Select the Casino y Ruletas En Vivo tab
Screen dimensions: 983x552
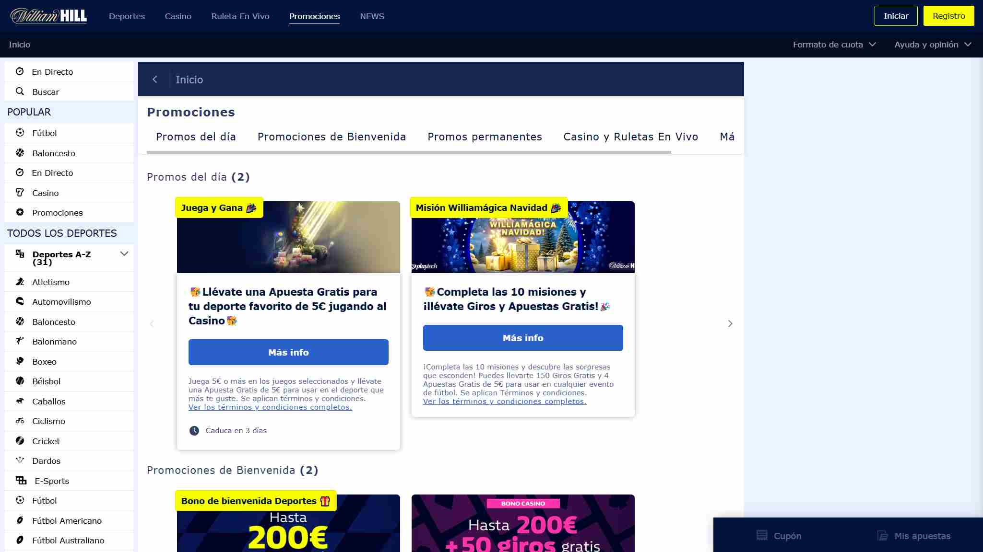630,137
